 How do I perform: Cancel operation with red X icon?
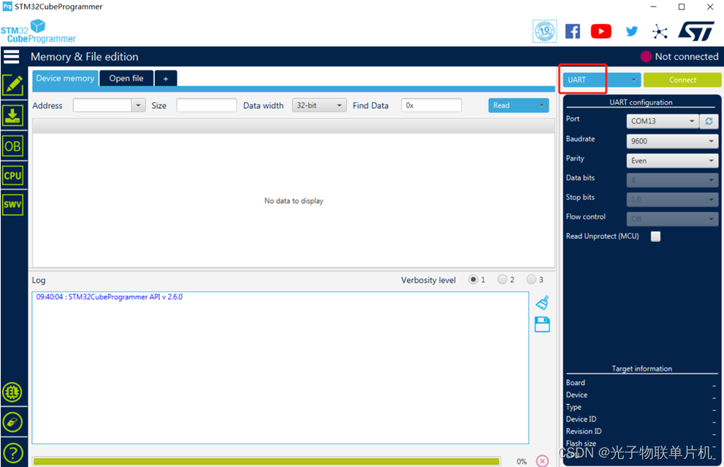point(543,460)
